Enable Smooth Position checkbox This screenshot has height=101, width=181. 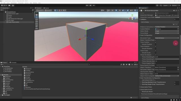click(x=156, y=44)
